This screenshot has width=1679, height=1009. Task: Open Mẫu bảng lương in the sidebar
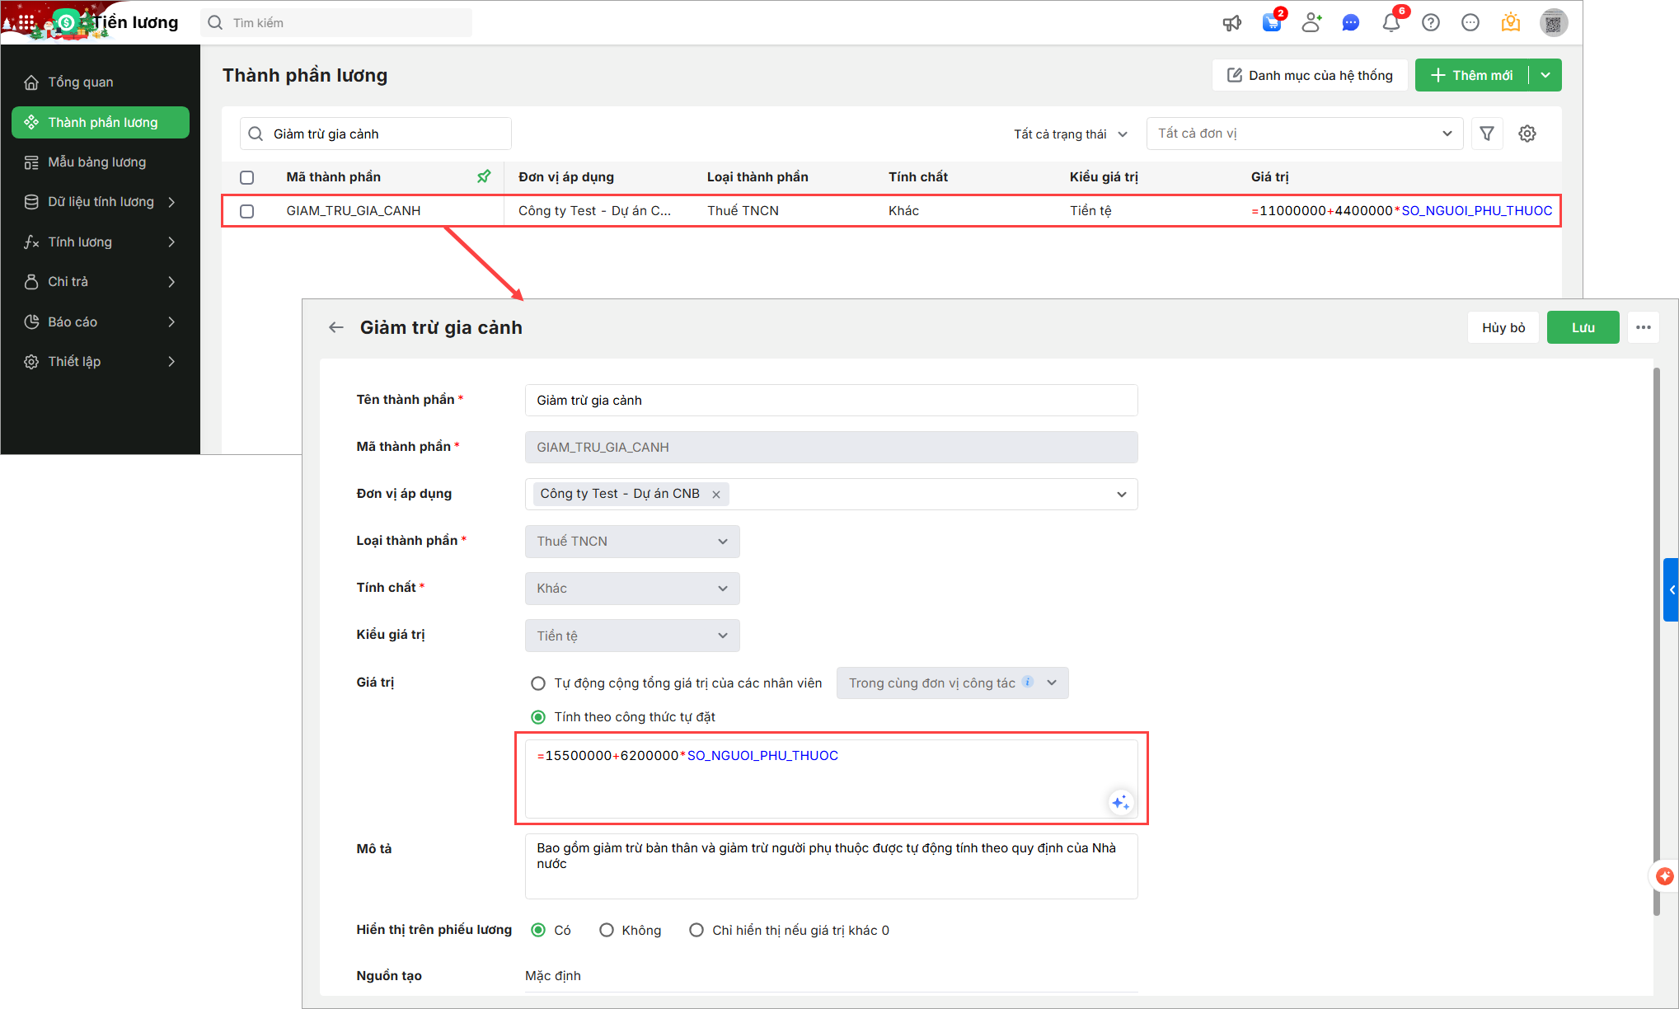point(96,162)
